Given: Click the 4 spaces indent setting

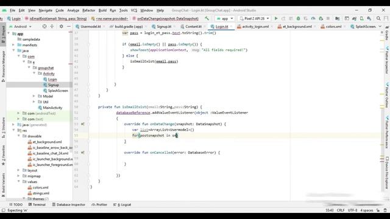Looking at the screenshot, I should coord(367,210).
